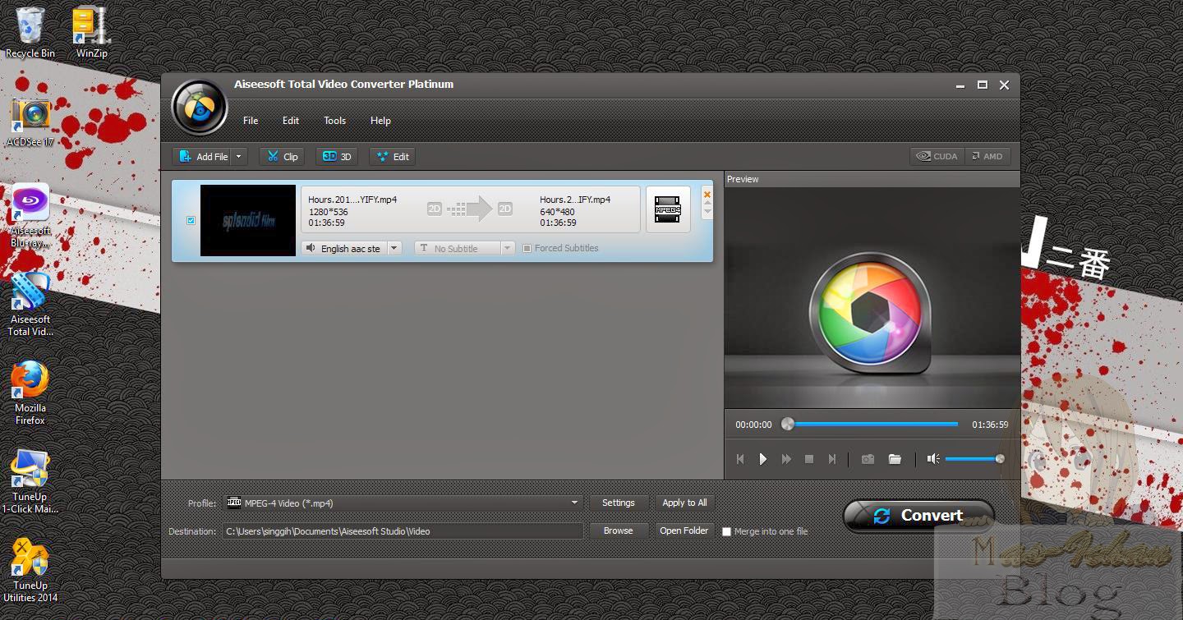1183x620 pixels.
Task: Open the Help menu
Action: pos(380,121)
